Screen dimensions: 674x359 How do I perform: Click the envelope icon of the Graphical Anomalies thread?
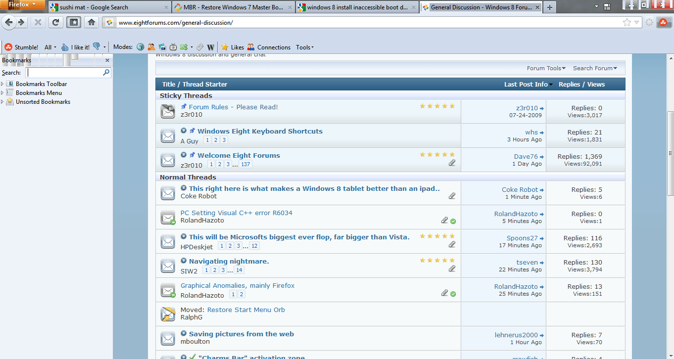pyautogui.click(x=168, y=290)
